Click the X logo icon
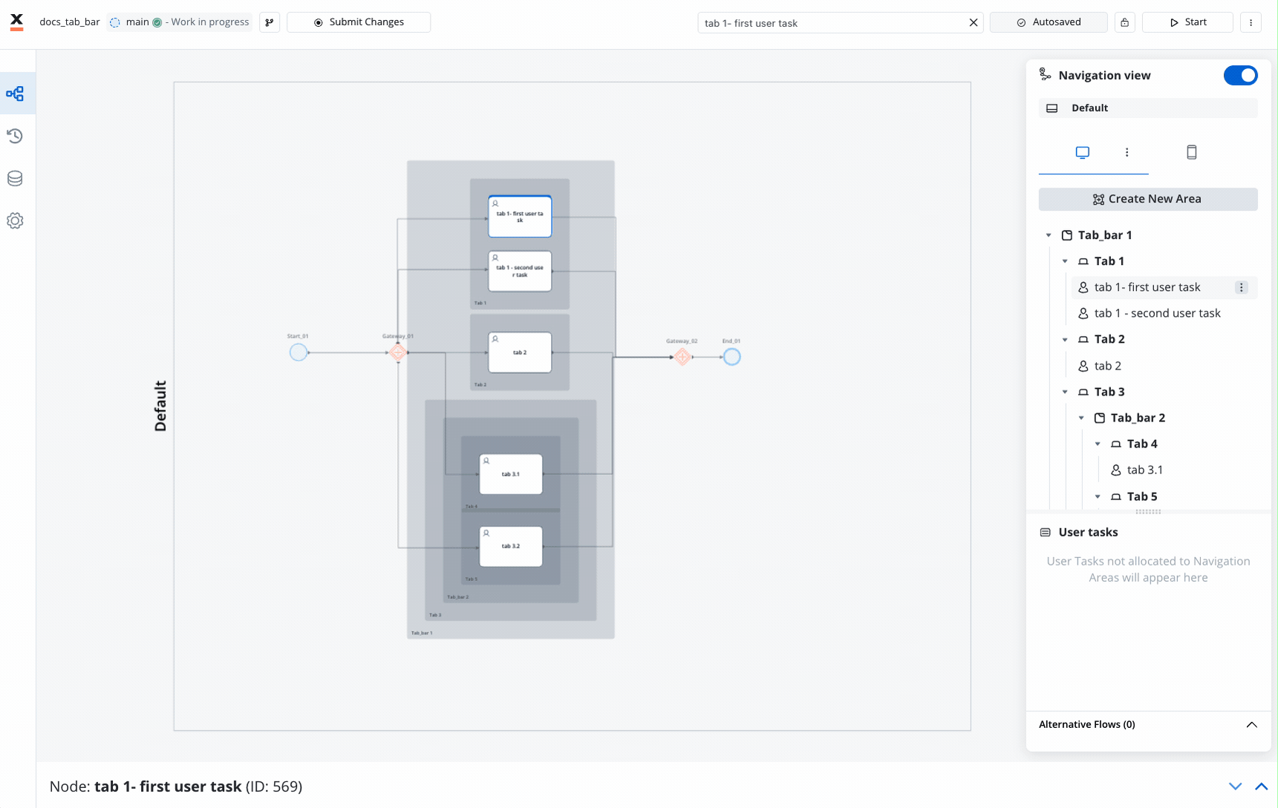1278x808 pixels. tap(17, 22)
